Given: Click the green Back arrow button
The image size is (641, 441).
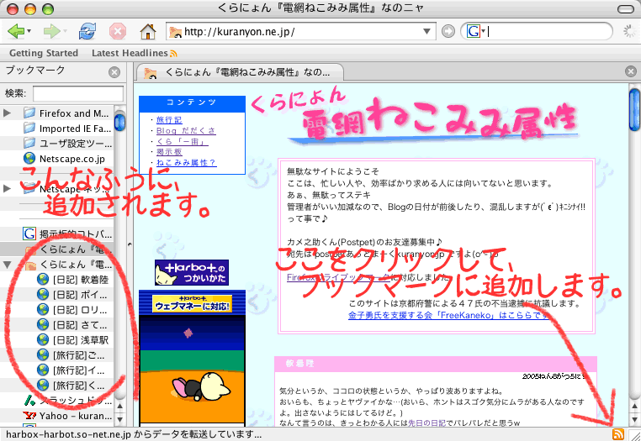Looking at the screenshot, I should coord(15,32).
